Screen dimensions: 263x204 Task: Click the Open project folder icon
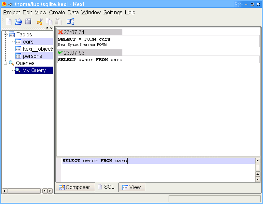pyautogui.click(x=19, y=22)
